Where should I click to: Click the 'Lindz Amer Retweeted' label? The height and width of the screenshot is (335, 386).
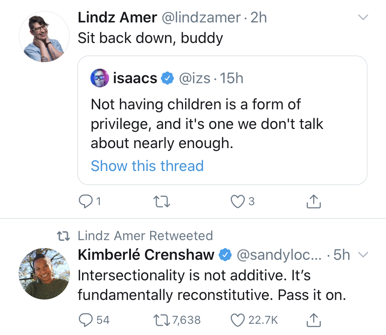[x=145, y=235]
